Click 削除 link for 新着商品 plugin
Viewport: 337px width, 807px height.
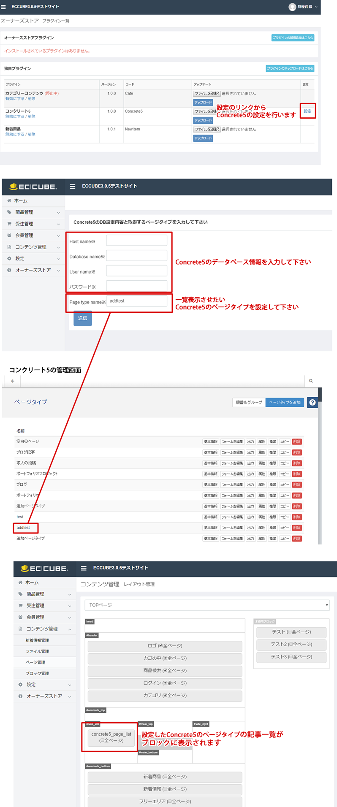tap(32, 134)
